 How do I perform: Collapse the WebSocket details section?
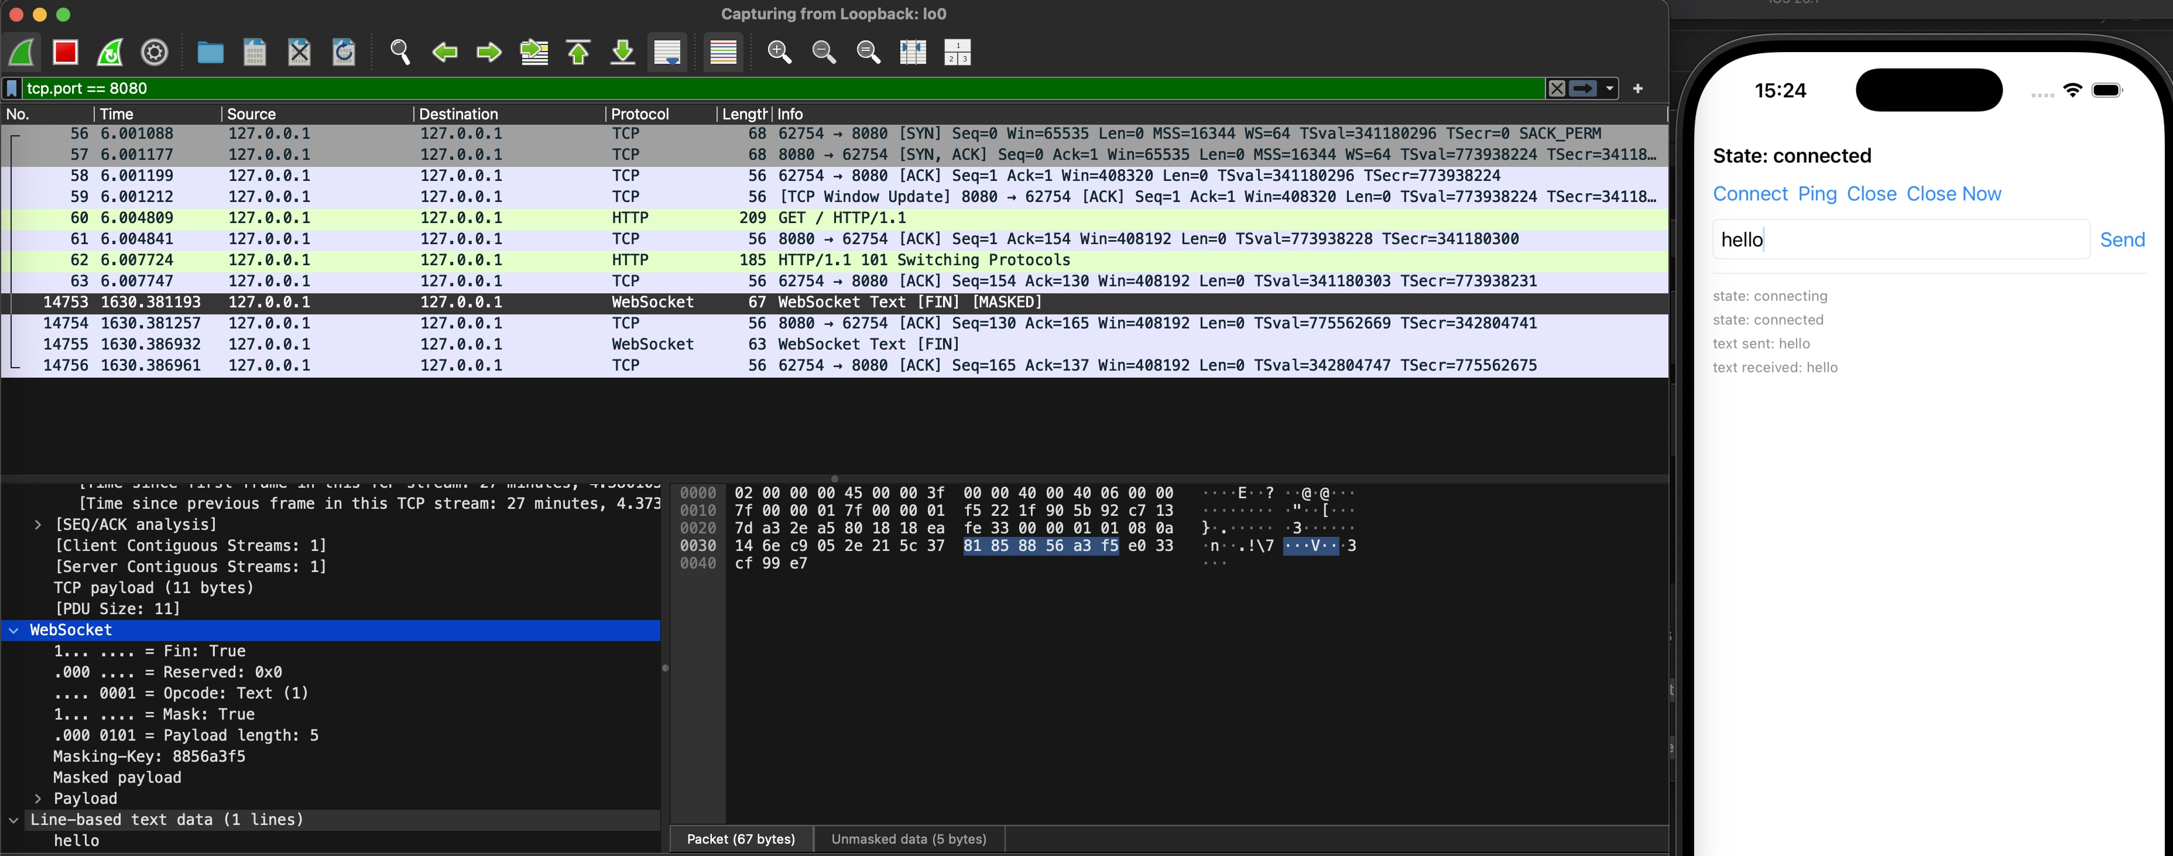point(13,630)
